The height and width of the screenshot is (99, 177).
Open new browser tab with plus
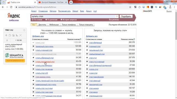71,2
